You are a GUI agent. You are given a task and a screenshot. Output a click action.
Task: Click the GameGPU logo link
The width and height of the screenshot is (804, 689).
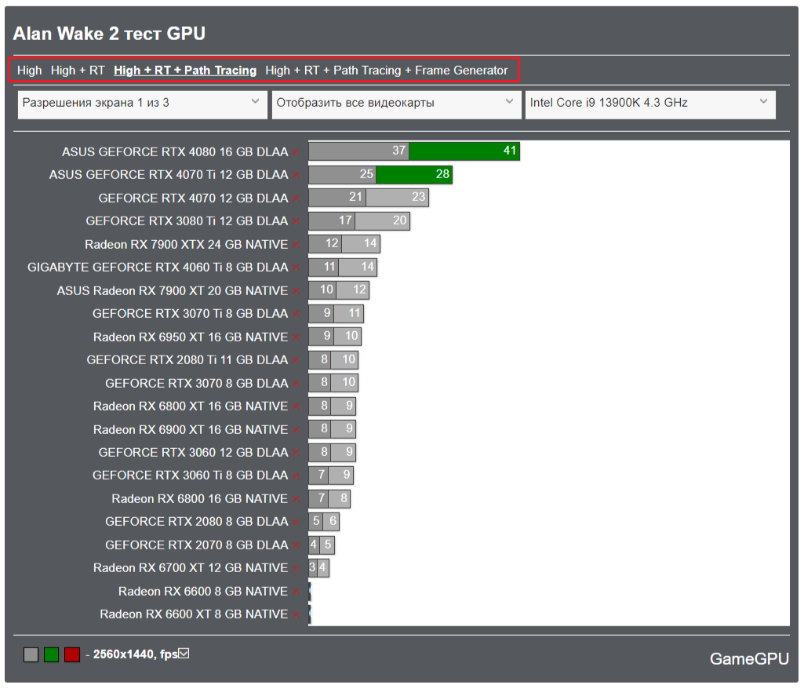(749, 659)
